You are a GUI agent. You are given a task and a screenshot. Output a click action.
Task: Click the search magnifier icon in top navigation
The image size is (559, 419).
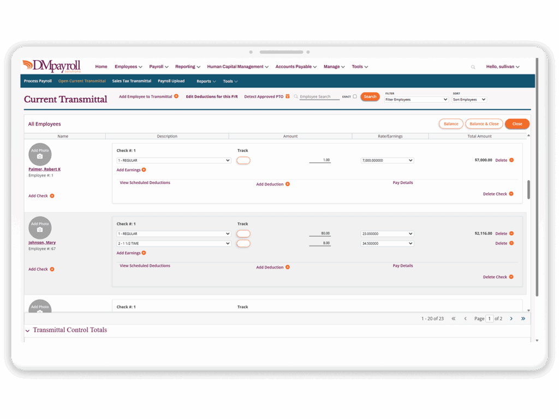[473, 67]
